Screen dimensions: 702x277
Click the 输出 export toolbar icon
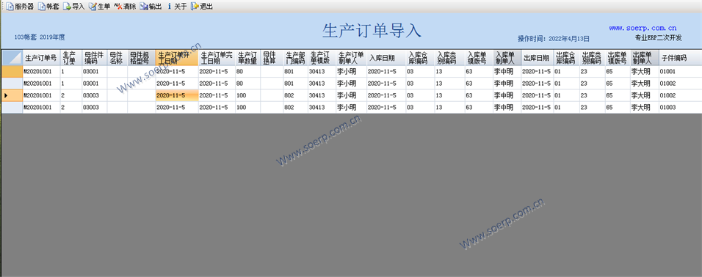tap(144, 7)
